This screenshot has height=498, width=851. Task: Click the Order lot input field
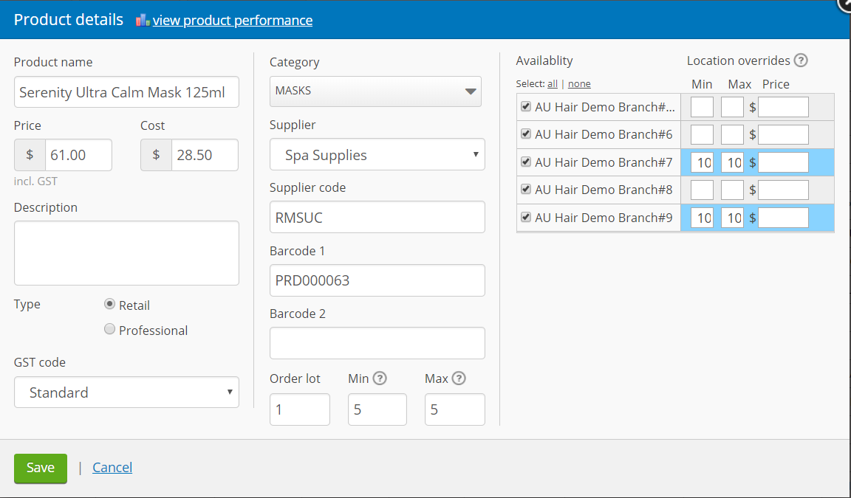[x=300, y=409]
